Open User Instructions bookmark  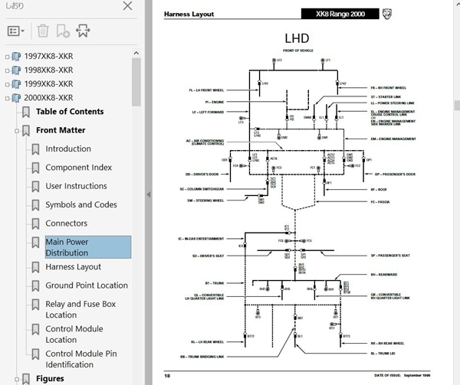pos(76,186)
